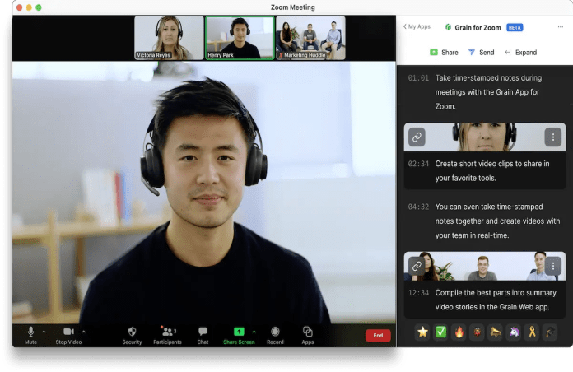573x372 pixels.
Task: Jump to the 01:01 timestamp note
Action: pyautogui.click(x=418, y=78)
